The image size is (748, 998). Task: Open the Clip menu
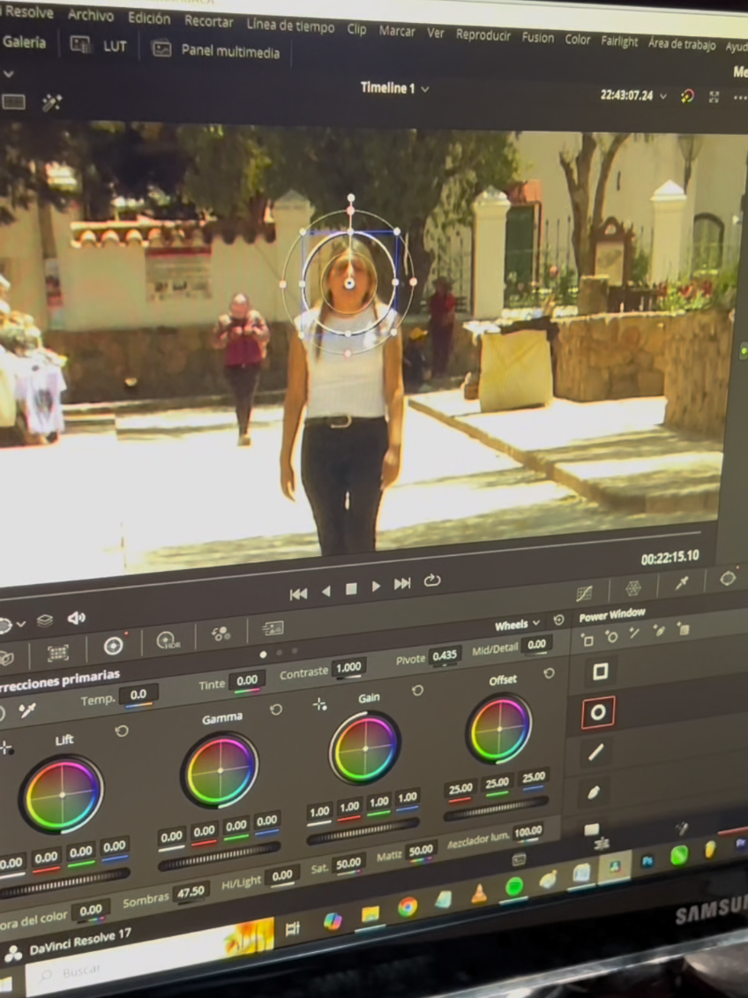[356, 29]
